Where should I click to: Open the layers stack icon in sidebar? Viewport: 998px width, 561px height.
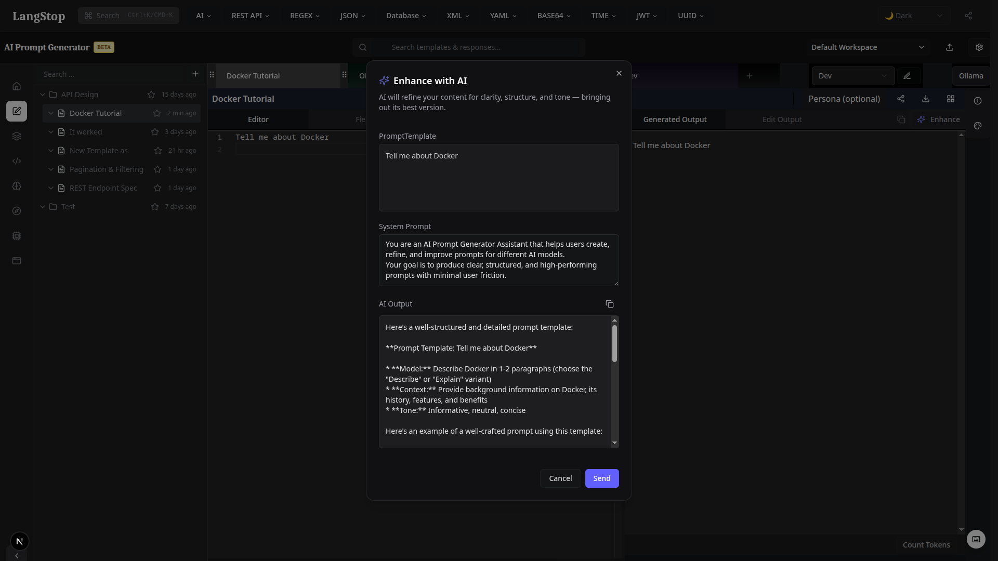click(17, 136)
